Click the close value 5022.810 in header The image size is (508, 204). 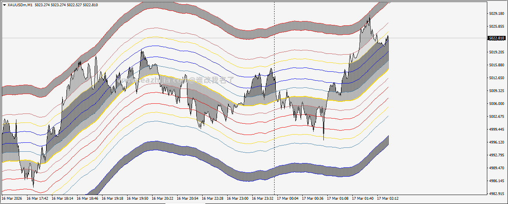coord(91,4)
